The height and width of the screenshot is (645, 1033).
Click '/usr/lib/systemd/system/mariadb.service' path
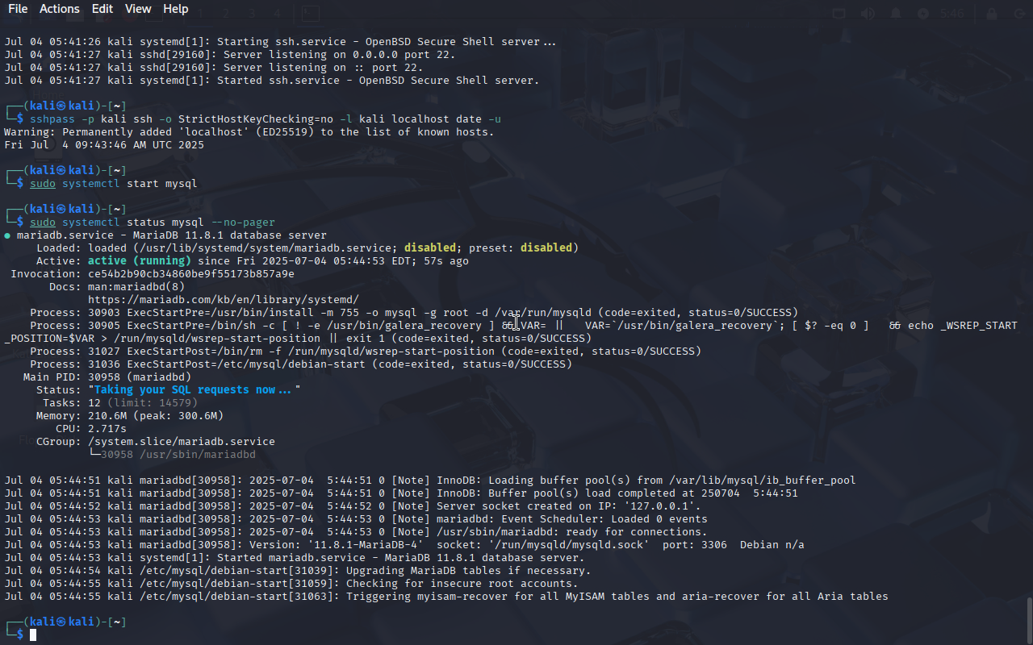[265, 248]
